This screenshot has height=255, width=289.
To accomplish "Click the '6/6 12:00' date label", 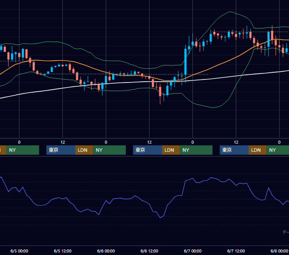I will click(x=149, y=251).
